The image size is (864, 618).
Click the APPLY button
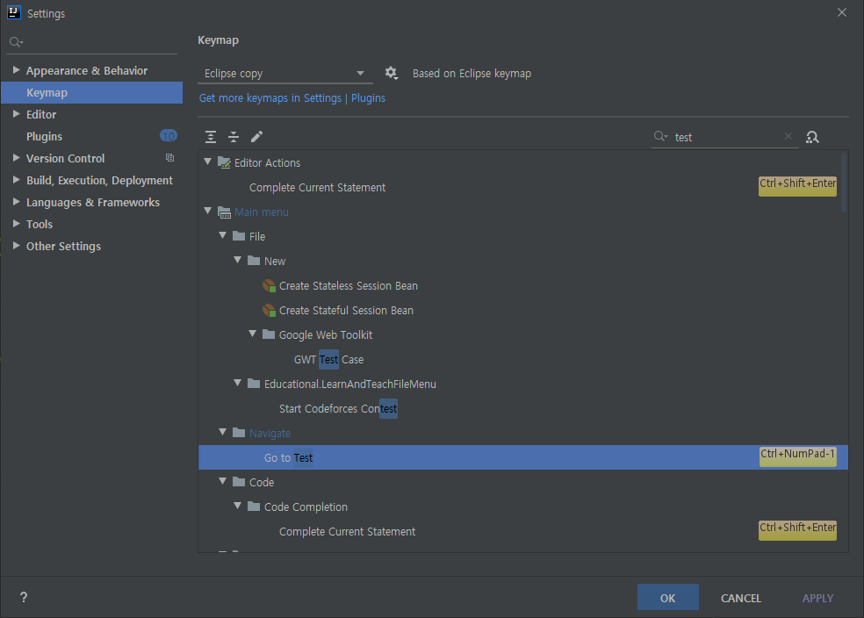coord(817,598)
